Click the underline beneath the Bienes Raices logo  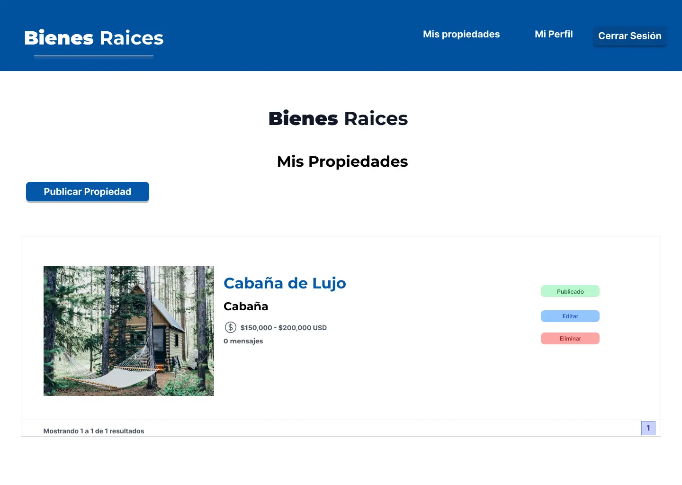pyautogui.click(x=93, y=56)
